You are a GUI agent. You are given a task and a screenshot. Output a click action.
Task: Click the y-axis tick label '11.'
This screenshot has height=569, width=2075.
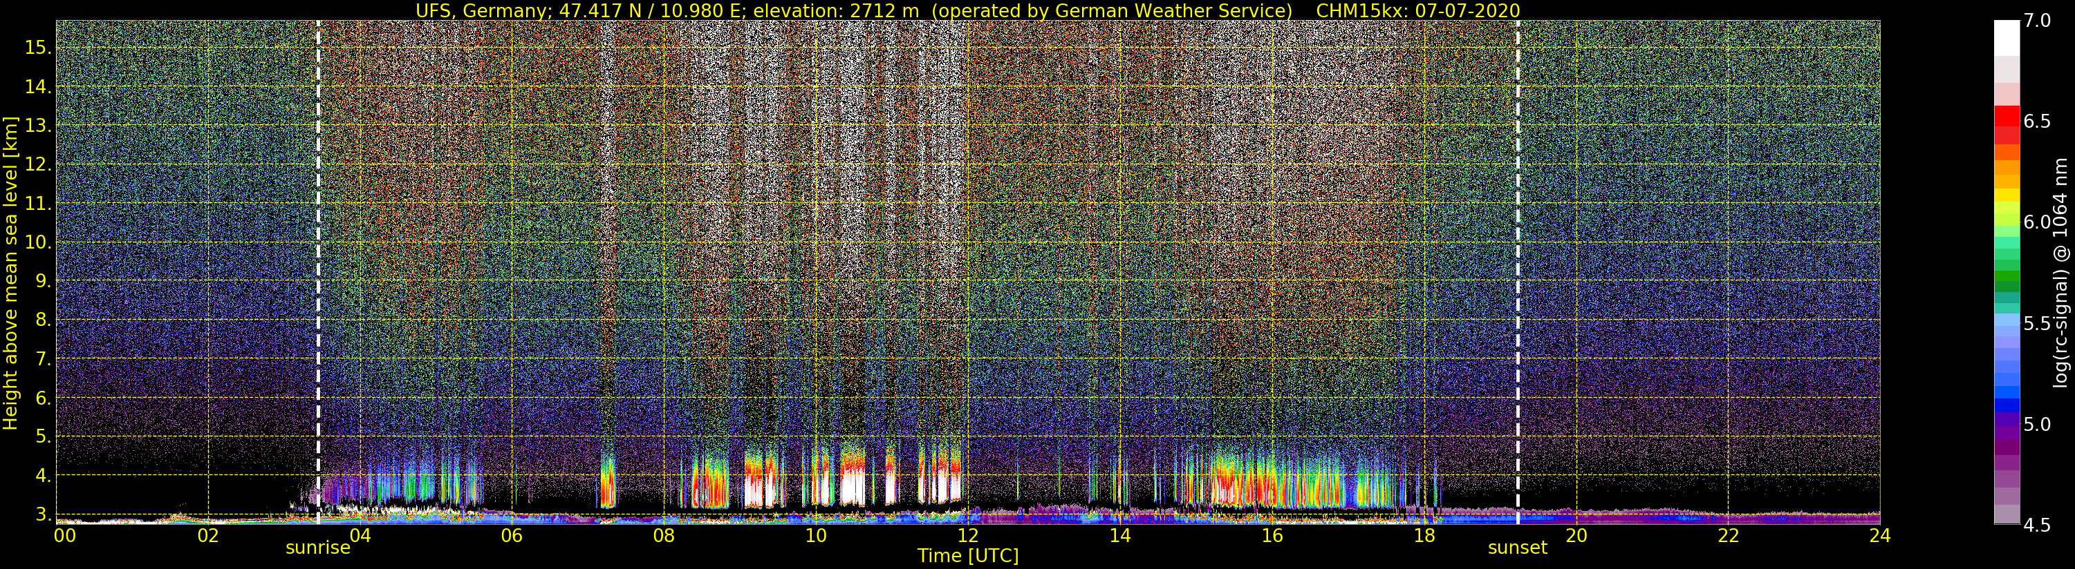coord(38,204)
